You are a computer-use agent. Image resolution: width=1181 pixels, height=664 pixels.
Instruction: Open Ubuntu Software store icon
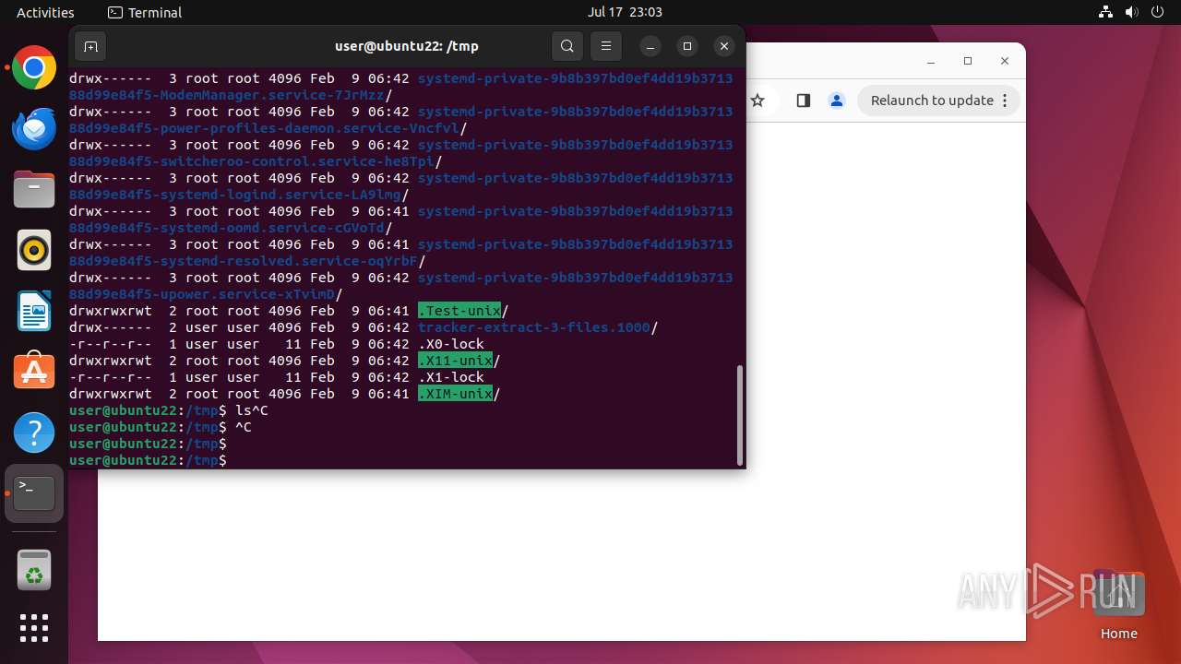point(34,372)
